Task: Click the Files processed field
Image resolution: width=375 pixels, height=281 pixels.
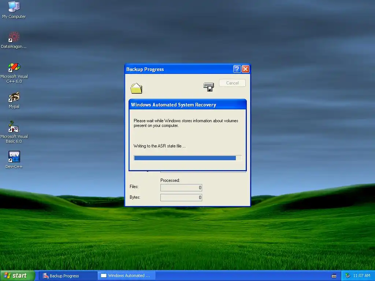Action: click(x=181, y=188)
